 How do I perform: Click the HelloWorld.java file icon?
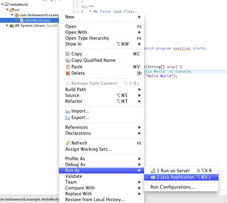[x=22, y=20]
